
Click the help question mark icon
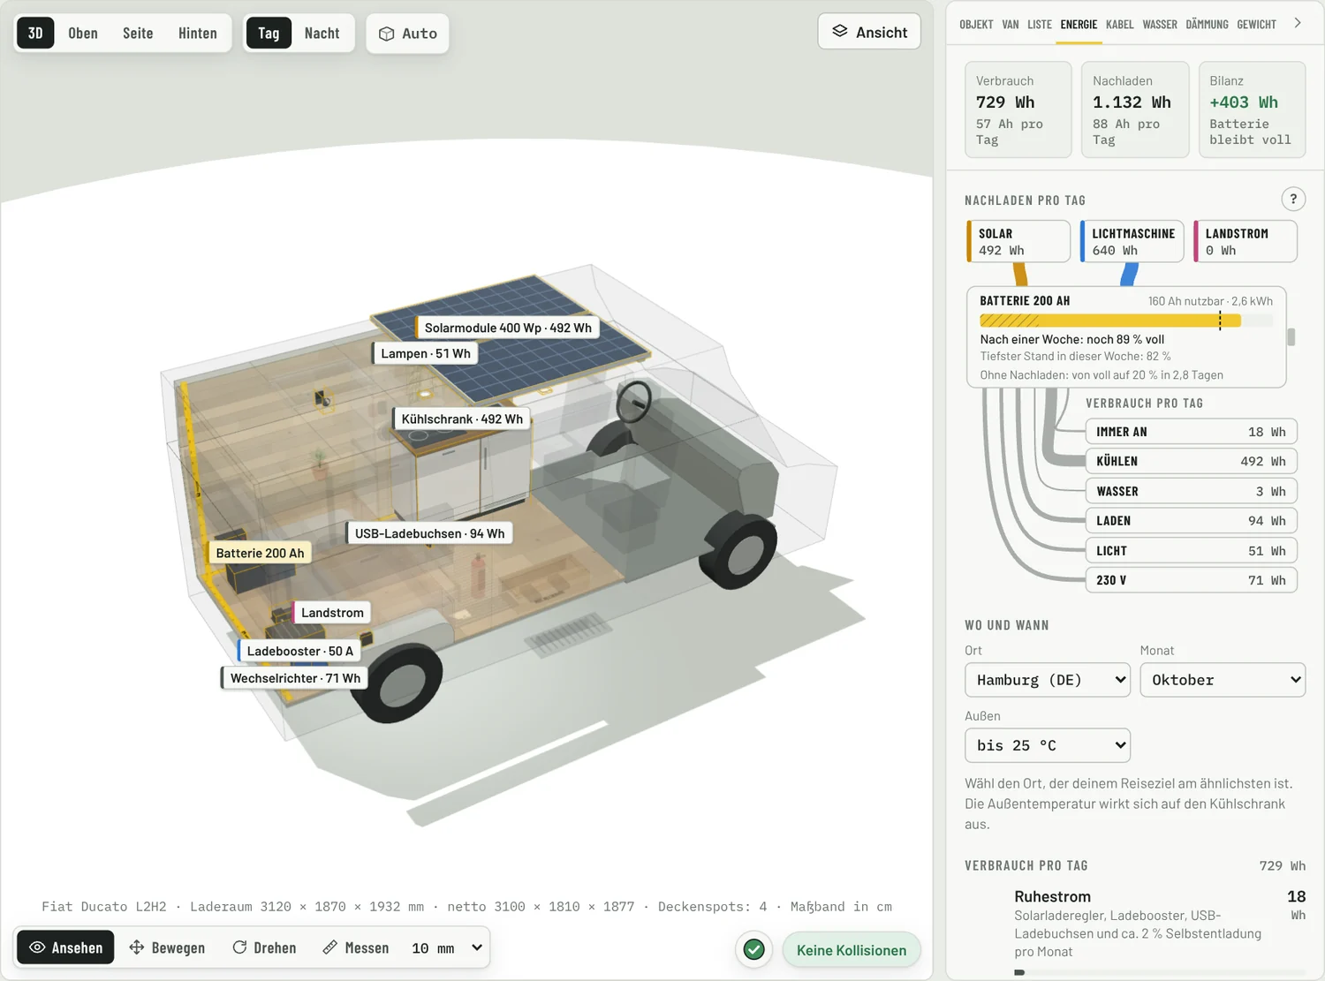tap(1293, 200)
